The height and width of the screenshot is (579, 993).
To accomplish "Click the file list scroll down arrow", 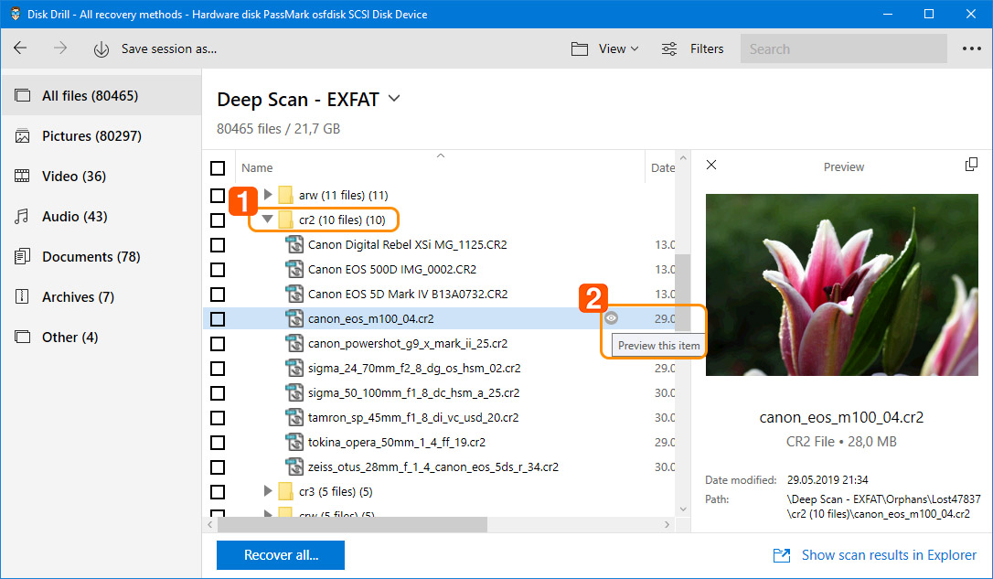I will [x=683, y=509].
